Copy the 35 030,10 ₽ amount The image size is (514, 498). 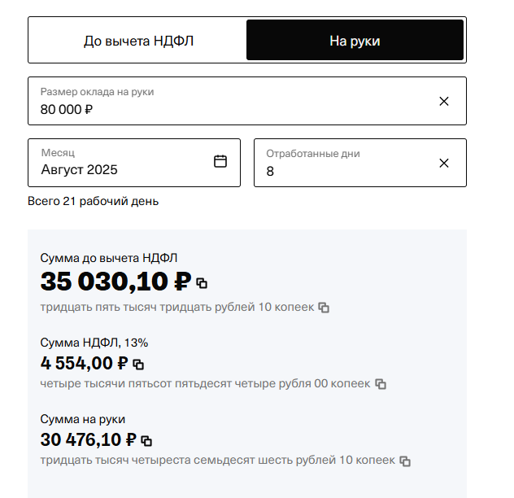[202, 283]
